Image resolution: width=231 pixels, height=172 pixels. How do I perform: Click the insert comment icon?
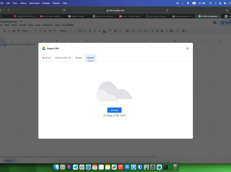click(x=157, y=31)
